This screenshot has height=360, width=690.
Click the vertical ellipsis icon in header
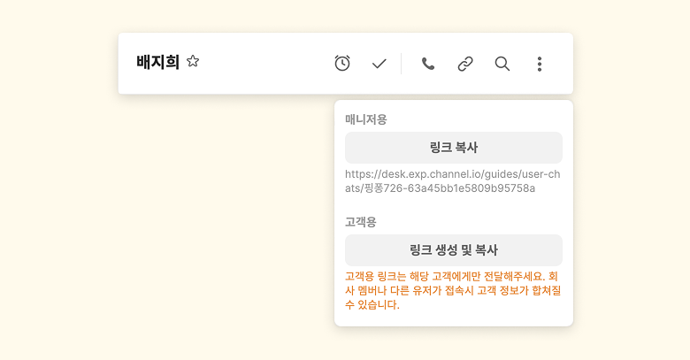[540, 64]
